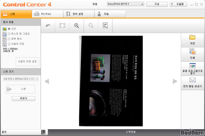Screen dimensions: 205x136
Task: Choose the 사용자 지정 radio option
Action: click(9, 44)
